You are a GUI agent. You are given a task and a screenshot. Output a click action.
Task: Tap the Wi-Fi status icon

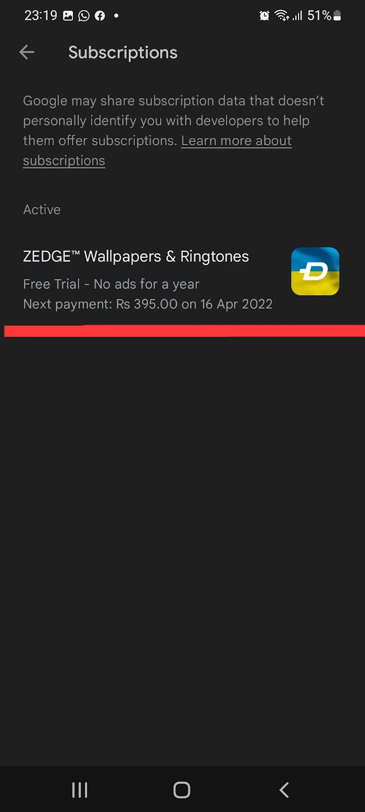point(282,16)
